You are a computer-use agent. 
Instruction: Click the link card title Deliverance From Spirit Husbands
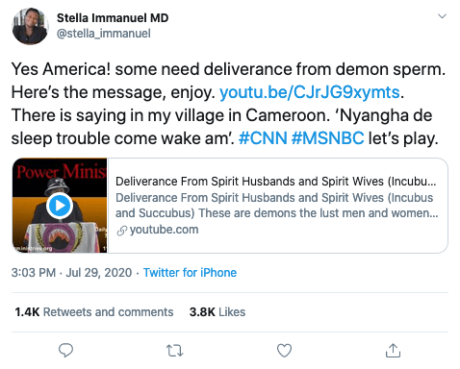click(276, 182)
